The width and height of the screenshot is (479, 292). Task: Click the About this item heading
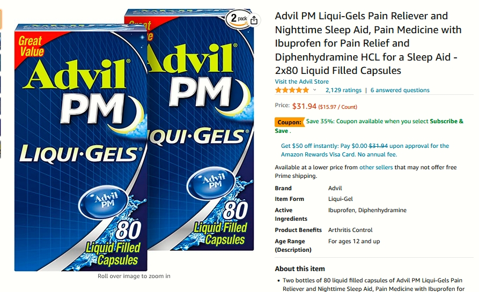coord(300,269)
